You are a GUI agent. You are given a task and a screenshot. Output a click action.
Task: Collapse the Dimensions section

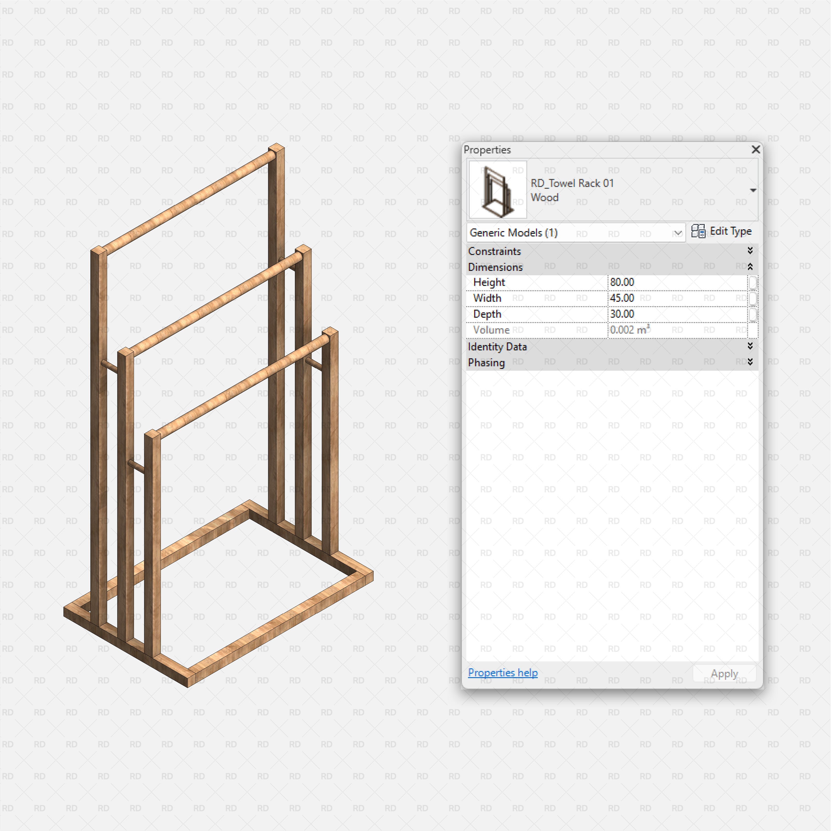pos(750,267)
